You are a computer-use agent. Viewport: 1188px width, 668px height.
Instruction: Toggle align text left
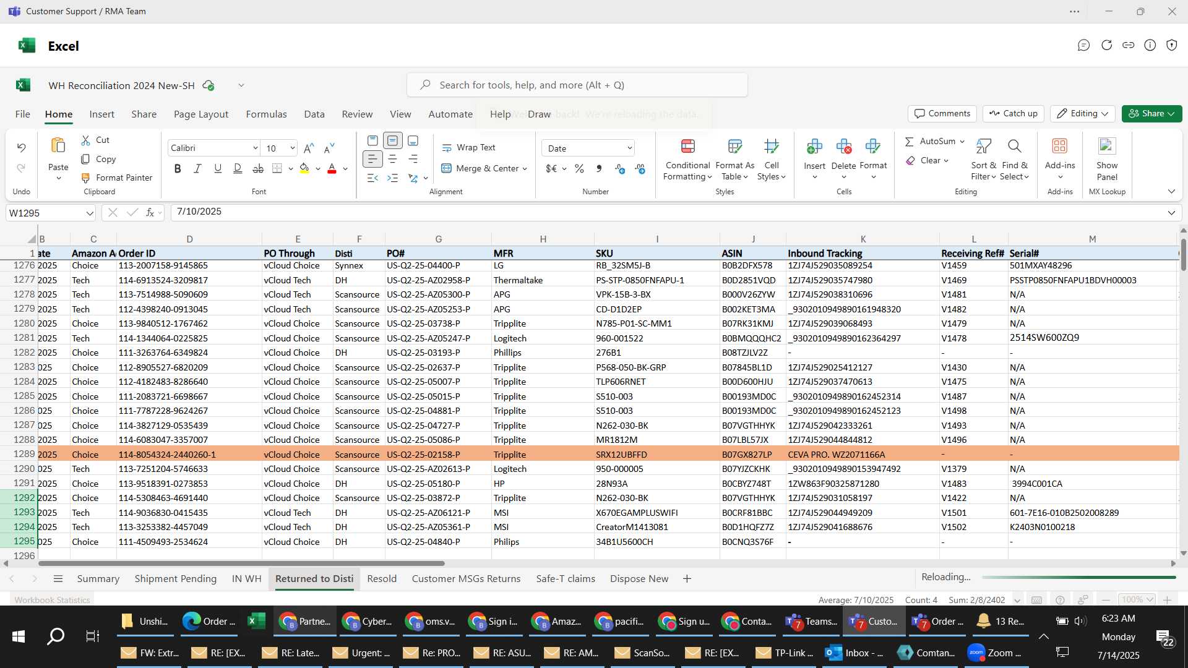tap(372, 159)
